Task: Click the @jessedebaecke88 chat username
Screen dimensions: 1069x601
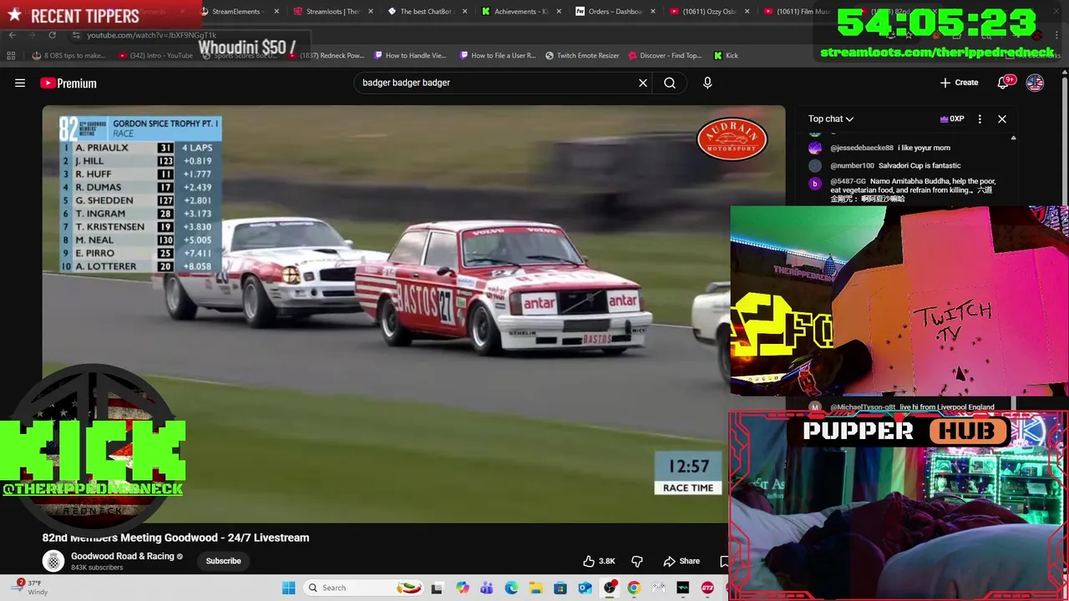Action: 861,148
